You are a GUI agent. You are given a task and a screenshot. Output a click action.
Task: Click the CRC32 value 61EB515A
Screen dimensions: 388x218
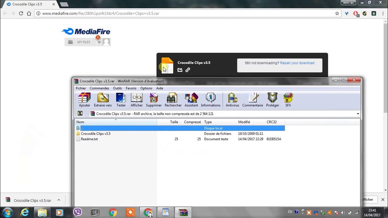[274, 139]
